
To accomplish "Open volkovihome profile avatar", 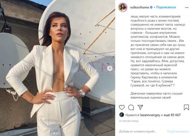I will [123, 7].
